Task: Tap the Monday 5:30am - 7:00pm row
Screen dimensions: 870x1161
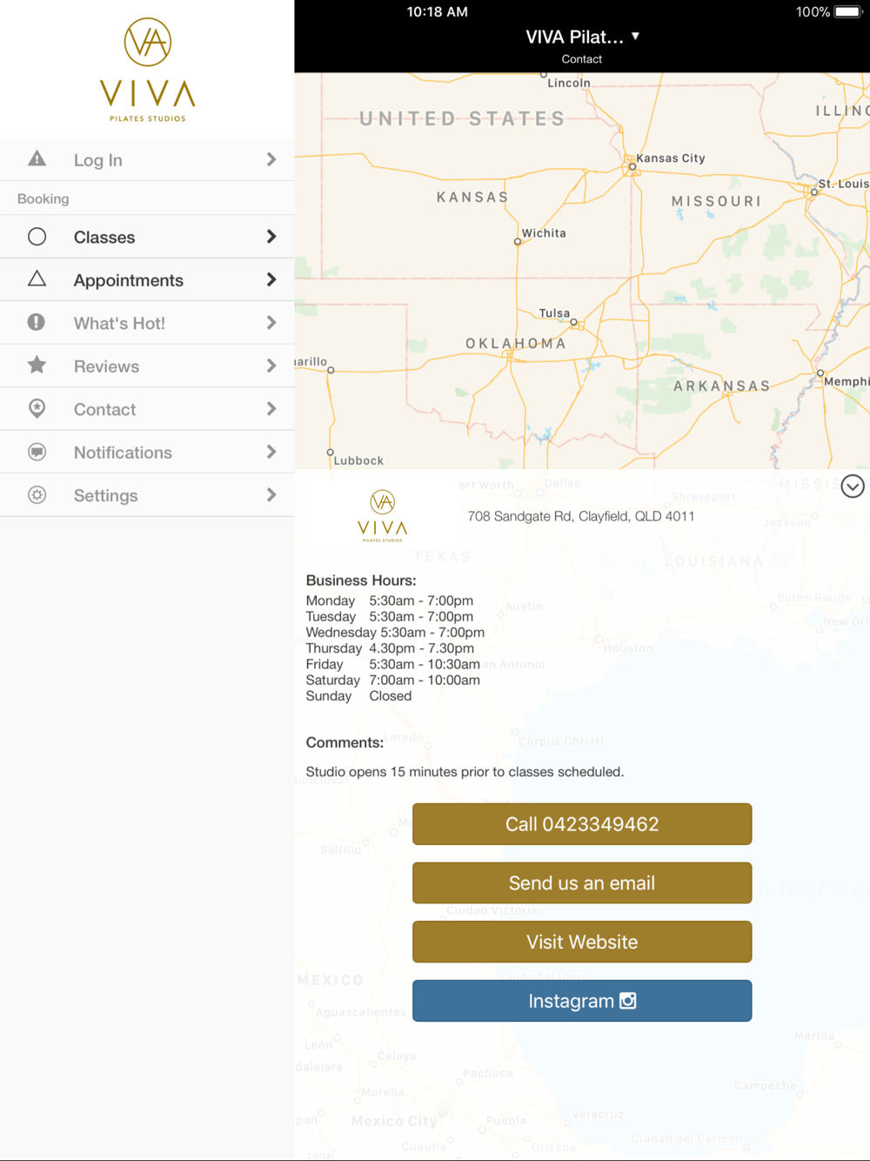Action: [x=390, y=601]
